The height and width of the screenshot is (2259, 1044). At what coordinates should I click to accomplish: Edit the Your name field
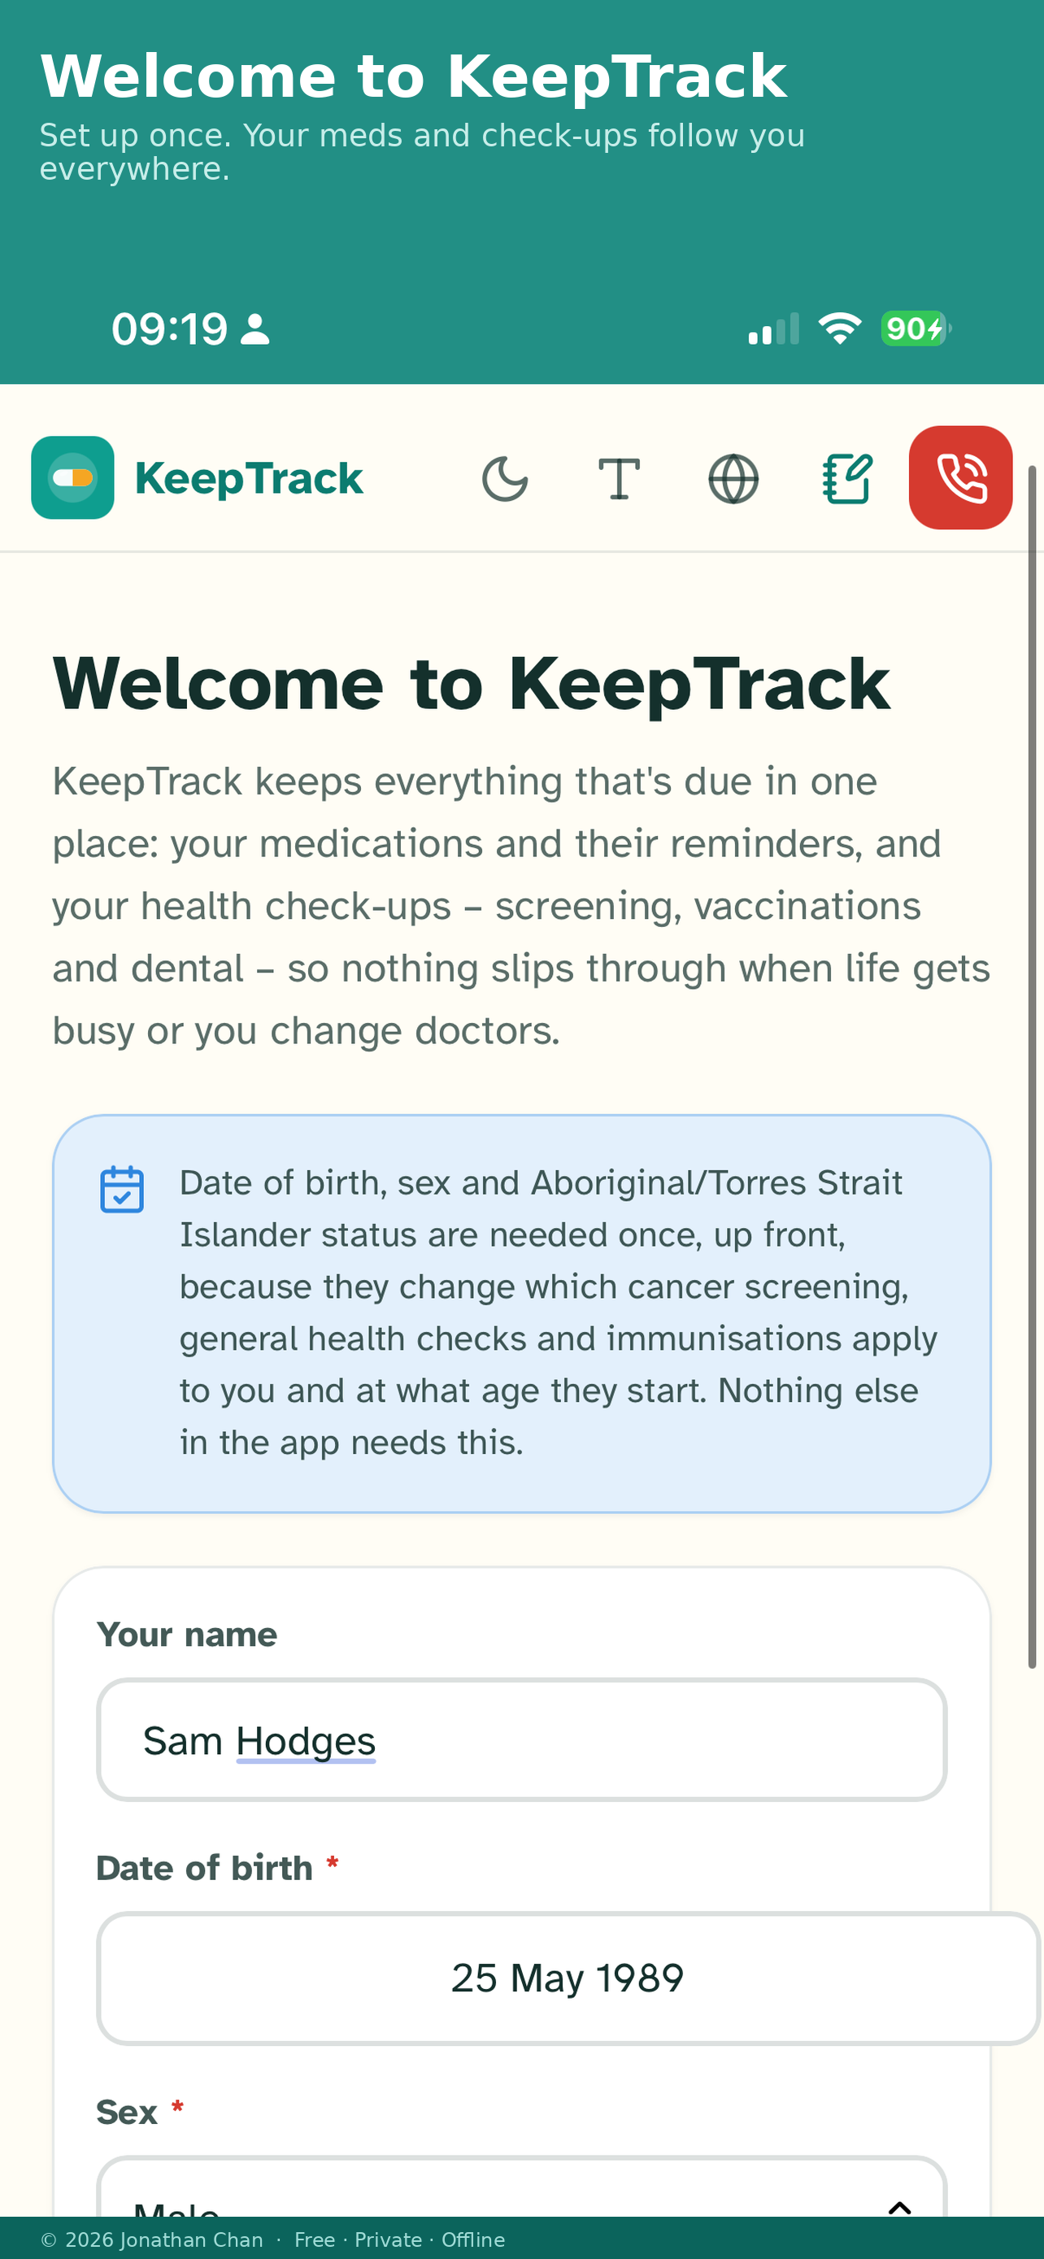pyautogui.click(x=521, y=1740)
